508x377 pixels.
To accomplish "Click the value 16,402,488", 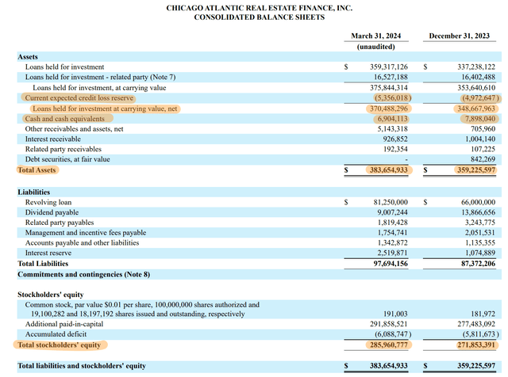I will pyautogui.click(x=478, y=77).
